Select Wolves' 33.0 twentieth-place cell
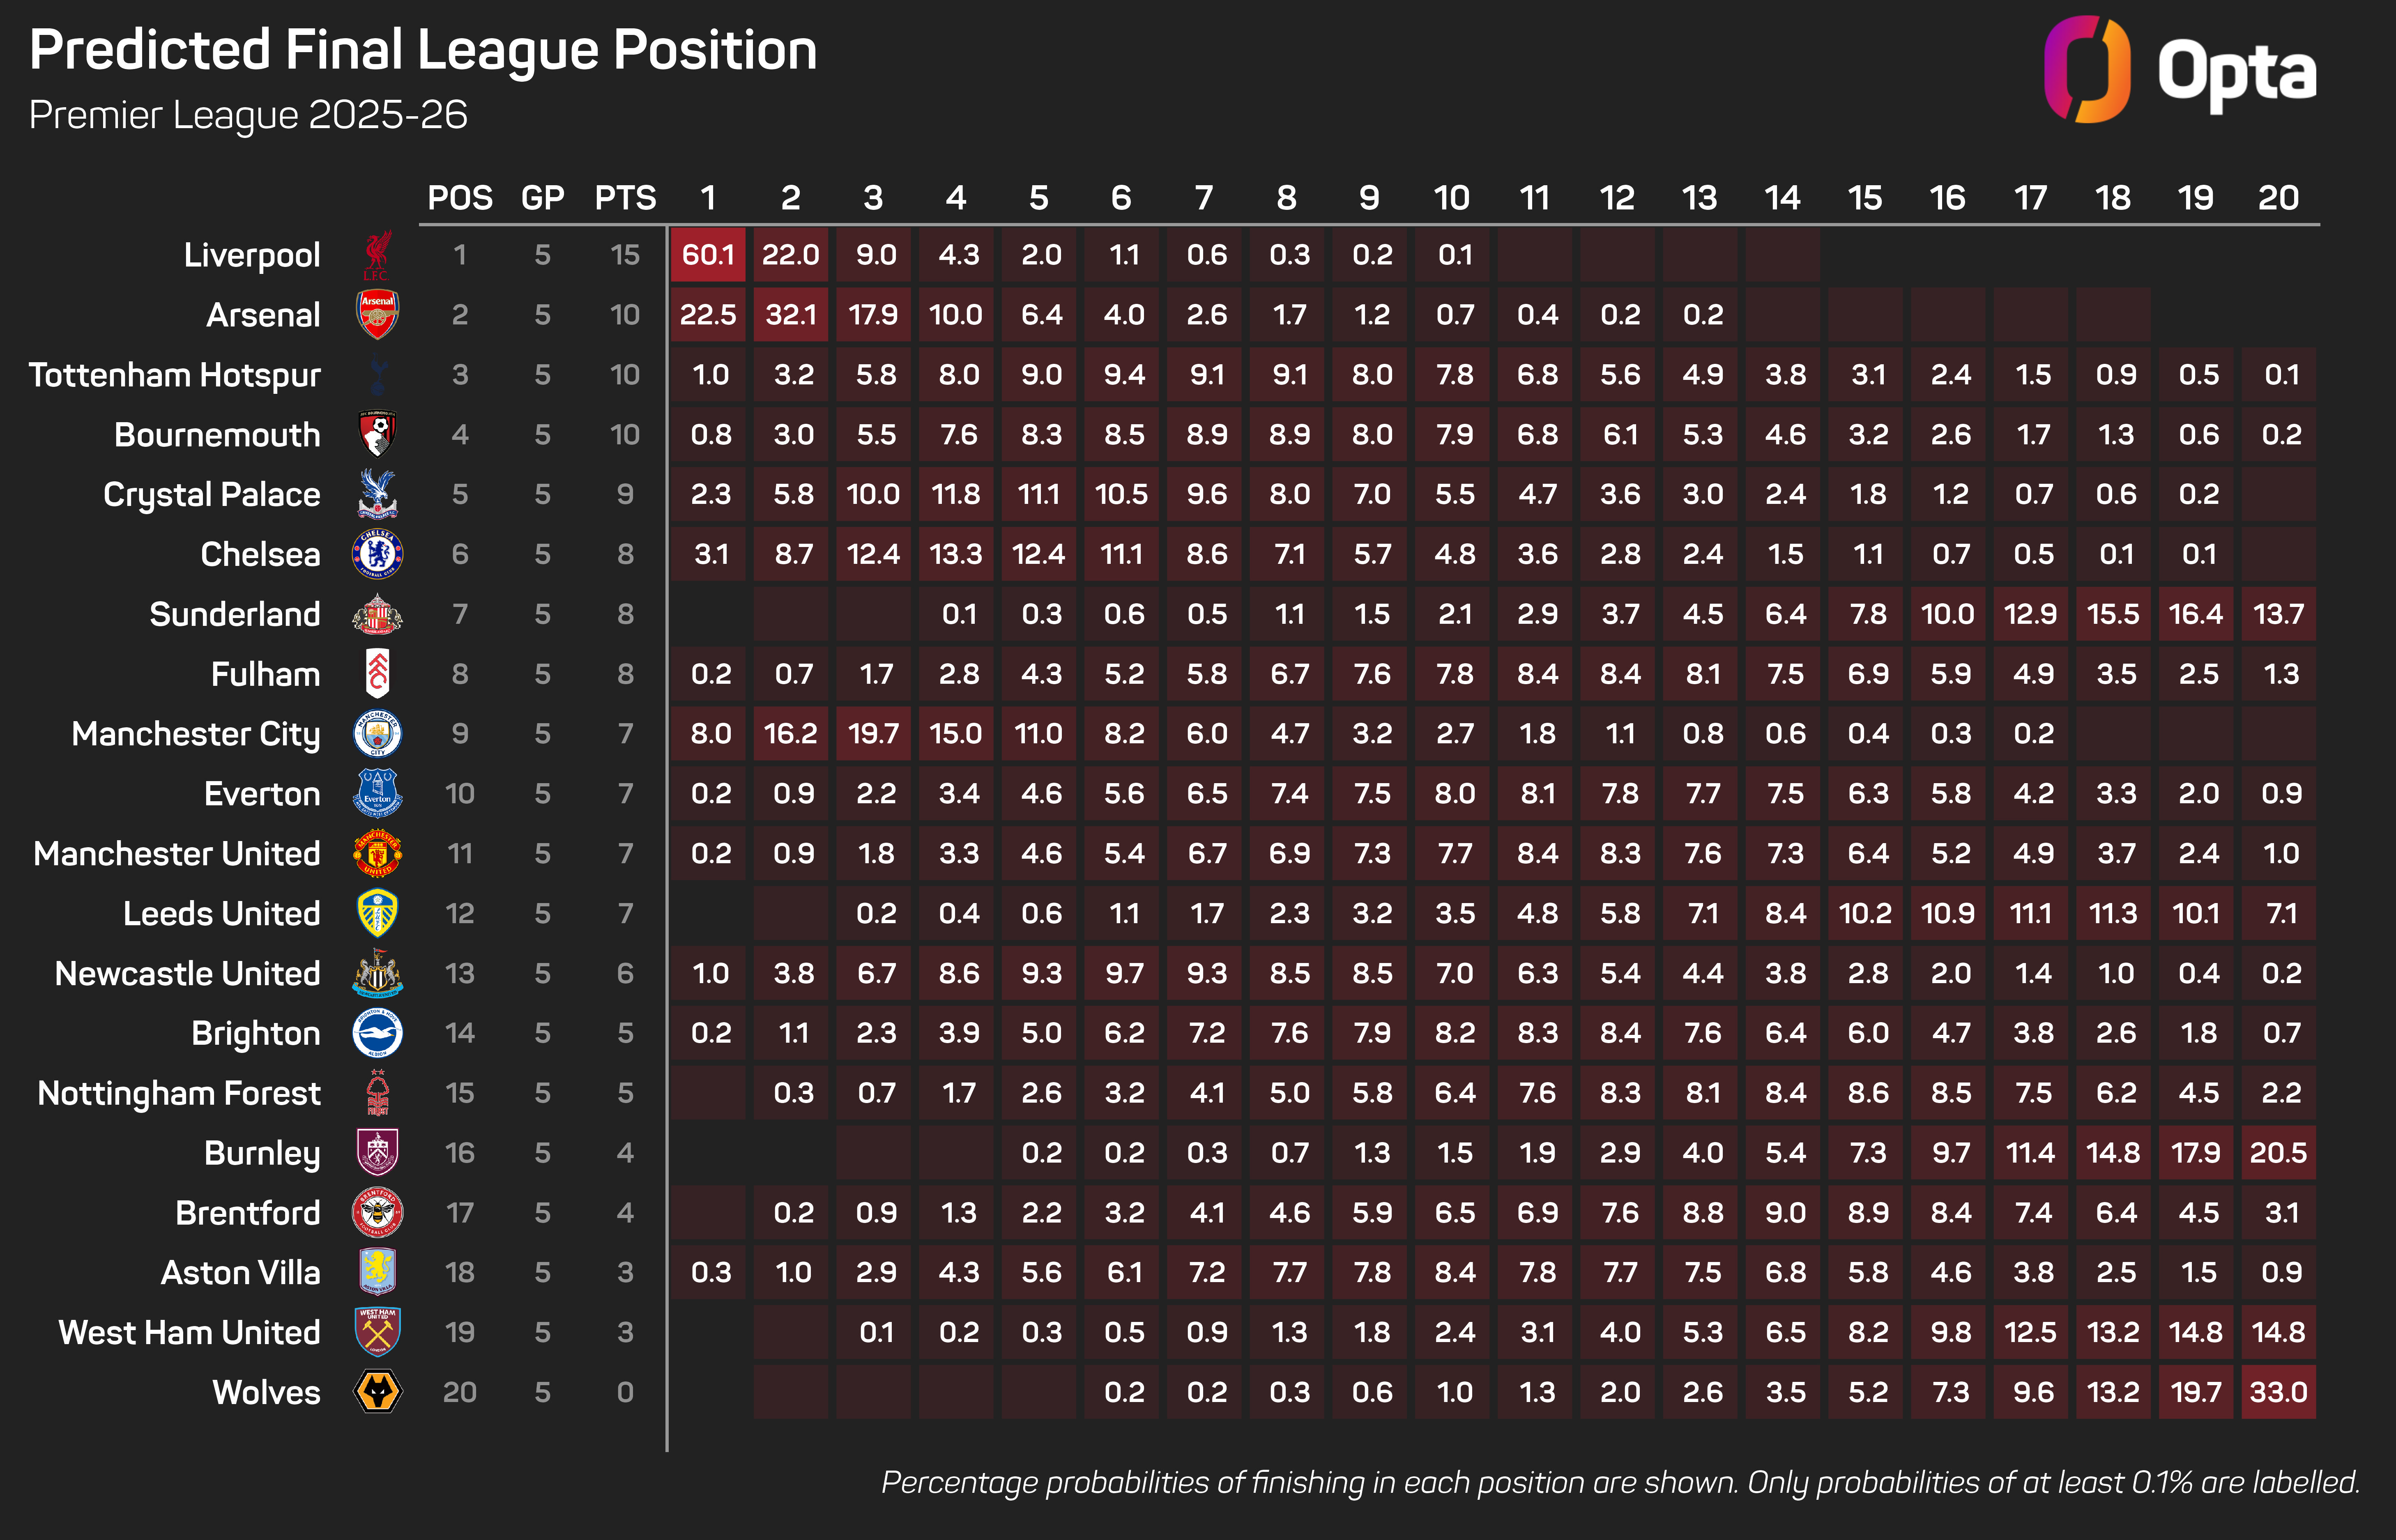 [2278, 1392]
